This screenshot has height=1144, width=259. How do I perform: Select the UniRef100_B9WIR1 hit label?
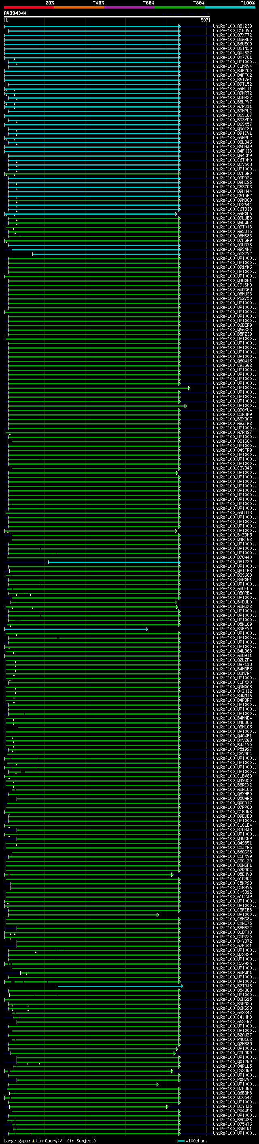[232, 1129]
